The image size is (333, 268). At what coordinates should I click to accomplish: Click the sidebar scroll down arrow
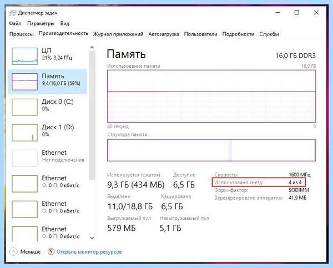(92, 238)
